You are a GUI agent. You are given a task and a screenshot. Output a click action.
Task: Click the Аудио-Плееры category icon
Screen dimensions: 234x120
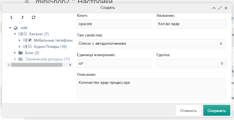(x=25, y=46)
